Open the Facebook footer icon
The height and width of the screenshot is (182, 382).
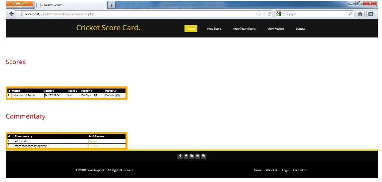click(180, 156)
